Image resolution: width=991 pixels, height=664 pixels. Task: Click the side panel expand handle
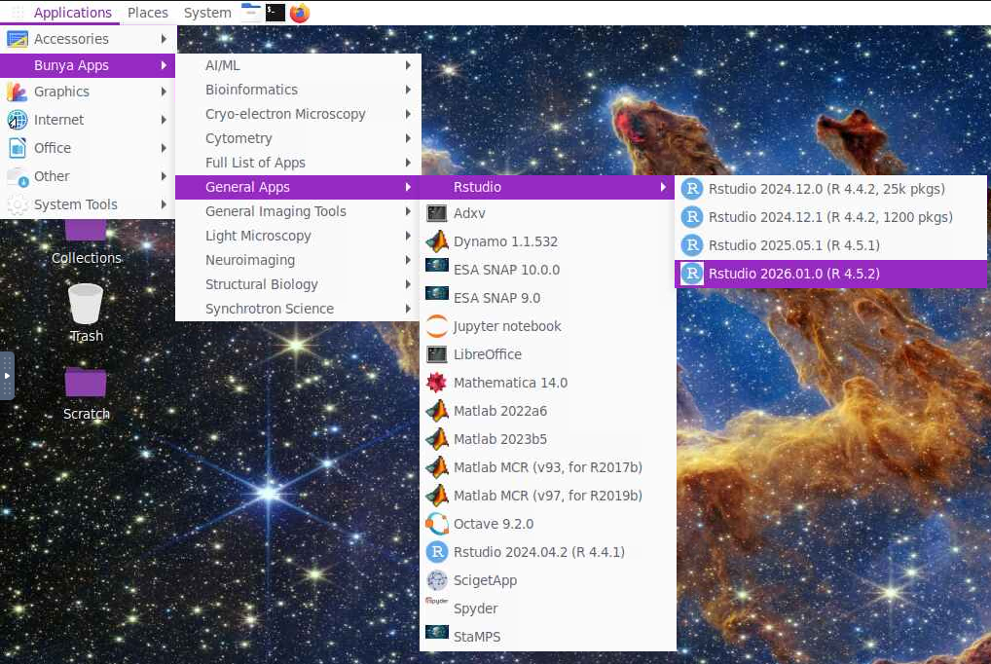click(x=7, y=376)
